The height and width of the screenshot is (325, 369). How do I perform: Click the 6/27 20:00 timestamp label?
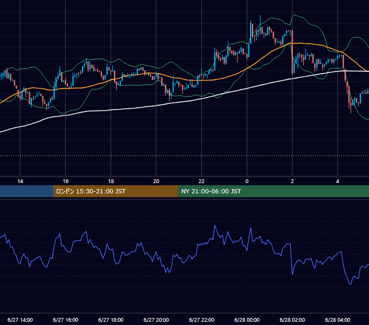coord(156,320)
